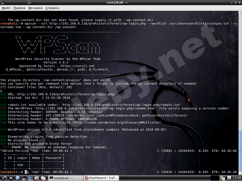The image size is (242, 181).
Task: Click the clock showing 23:08
Action: coord(237,178)
